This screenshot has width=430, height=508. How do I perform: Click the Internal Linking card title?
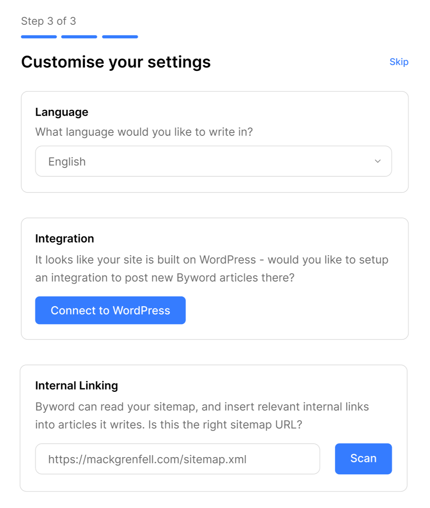coord(76,385)
